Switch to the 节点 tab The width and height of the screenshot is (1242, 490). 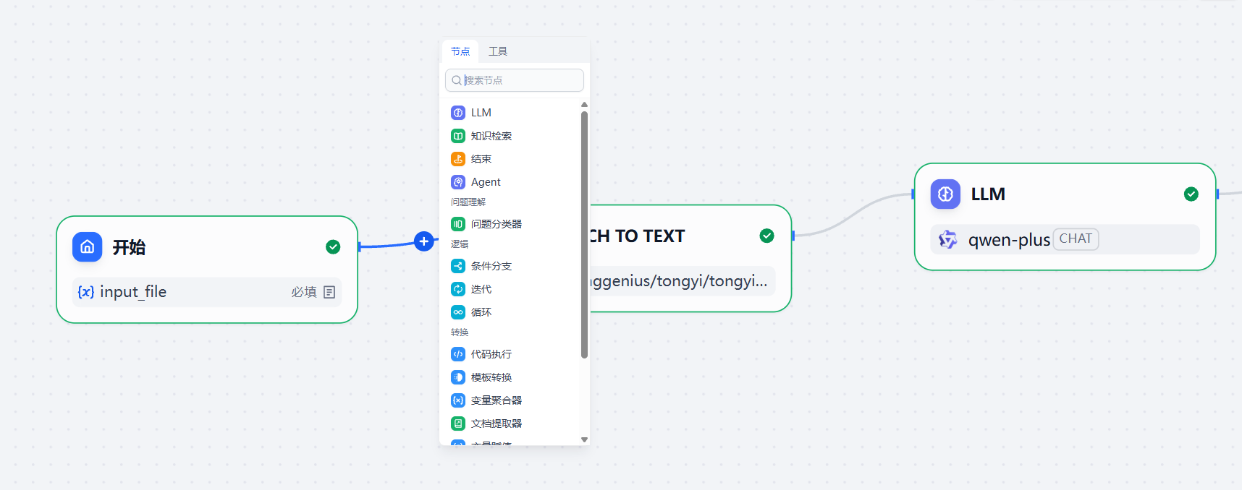pos(460,51)
